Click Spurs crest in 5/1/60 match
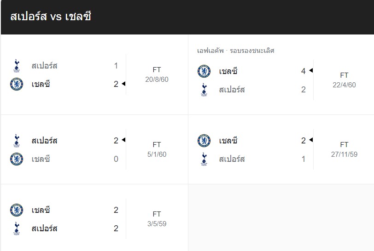 17,141
